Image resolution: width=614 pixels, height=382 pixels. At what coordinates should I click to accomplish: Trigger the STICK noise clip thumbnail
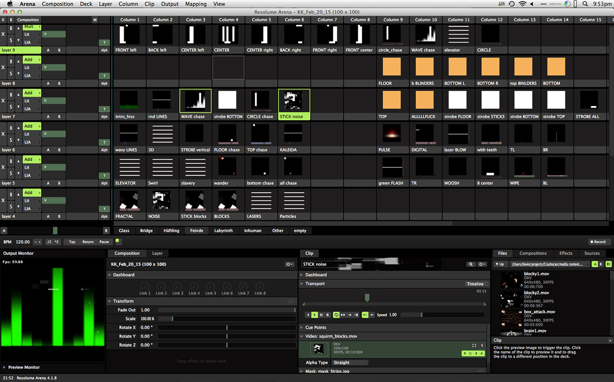point(294,101)
